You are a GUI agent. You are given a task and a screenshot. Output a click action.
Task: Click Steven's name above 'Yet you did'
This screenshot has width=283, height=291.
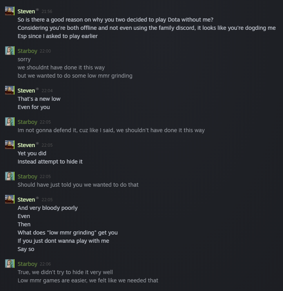pos(26,145)
